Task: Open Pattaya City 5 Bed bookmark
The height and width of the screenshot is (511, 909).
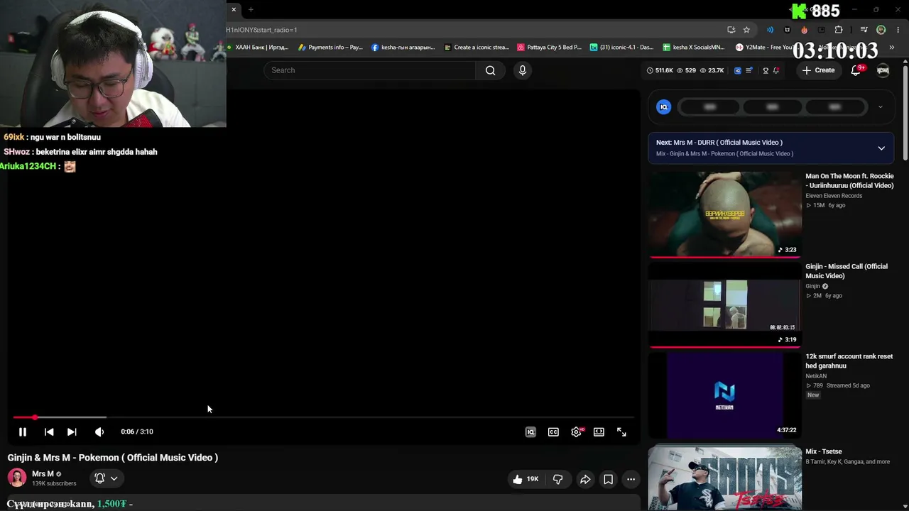Action: (549, 48)
